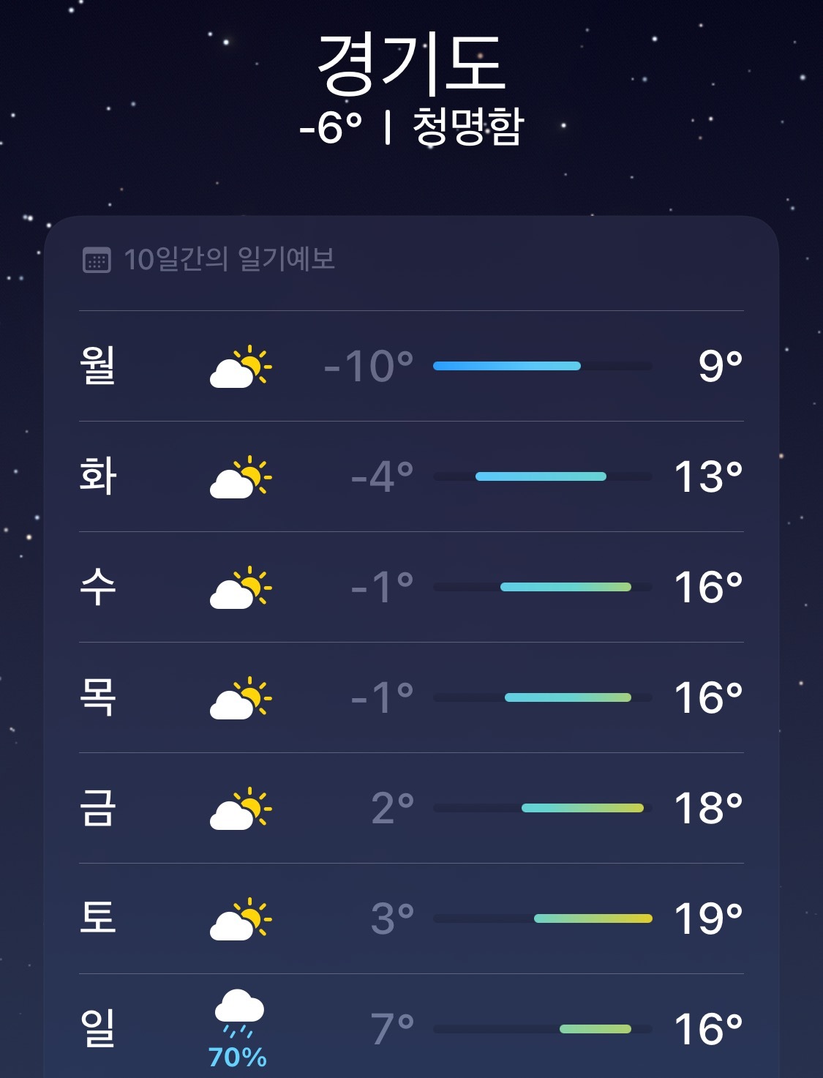This screenshot has height=1078, width=823.
Task: Tap the -10° low temperature on 월
Action: point(369,366)
